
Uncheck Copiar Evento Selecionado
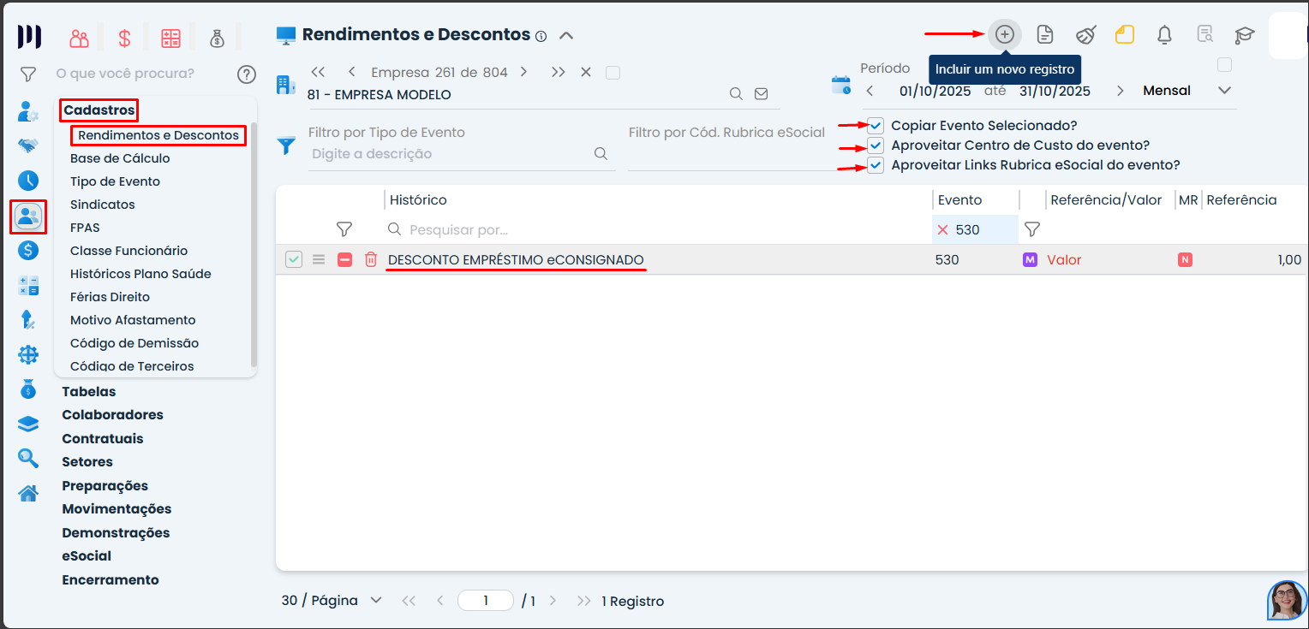[x=876, y=125]
